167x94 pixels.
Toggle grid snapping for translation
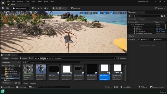(x=99, y=13)
